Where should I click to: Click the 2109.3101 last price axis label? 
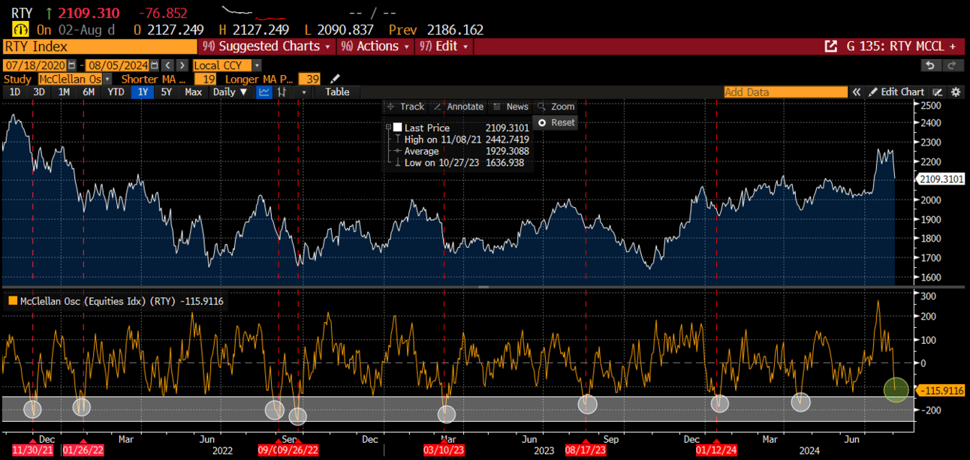pyautogui.click(x=940, y=179)
